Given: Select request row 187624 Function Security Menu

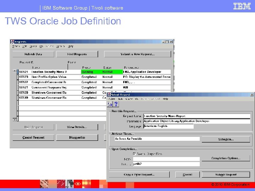Looking at the screenshot, I should 95,72.
